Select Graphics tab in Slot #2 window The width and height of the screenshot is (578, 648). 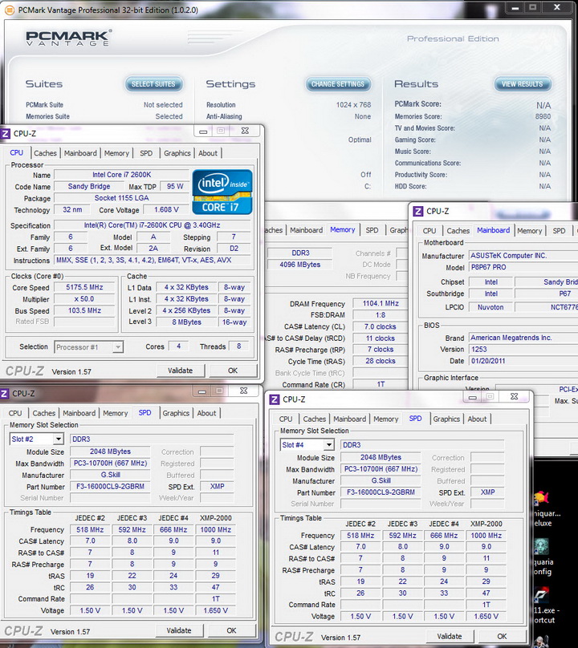tap(176, 413)
